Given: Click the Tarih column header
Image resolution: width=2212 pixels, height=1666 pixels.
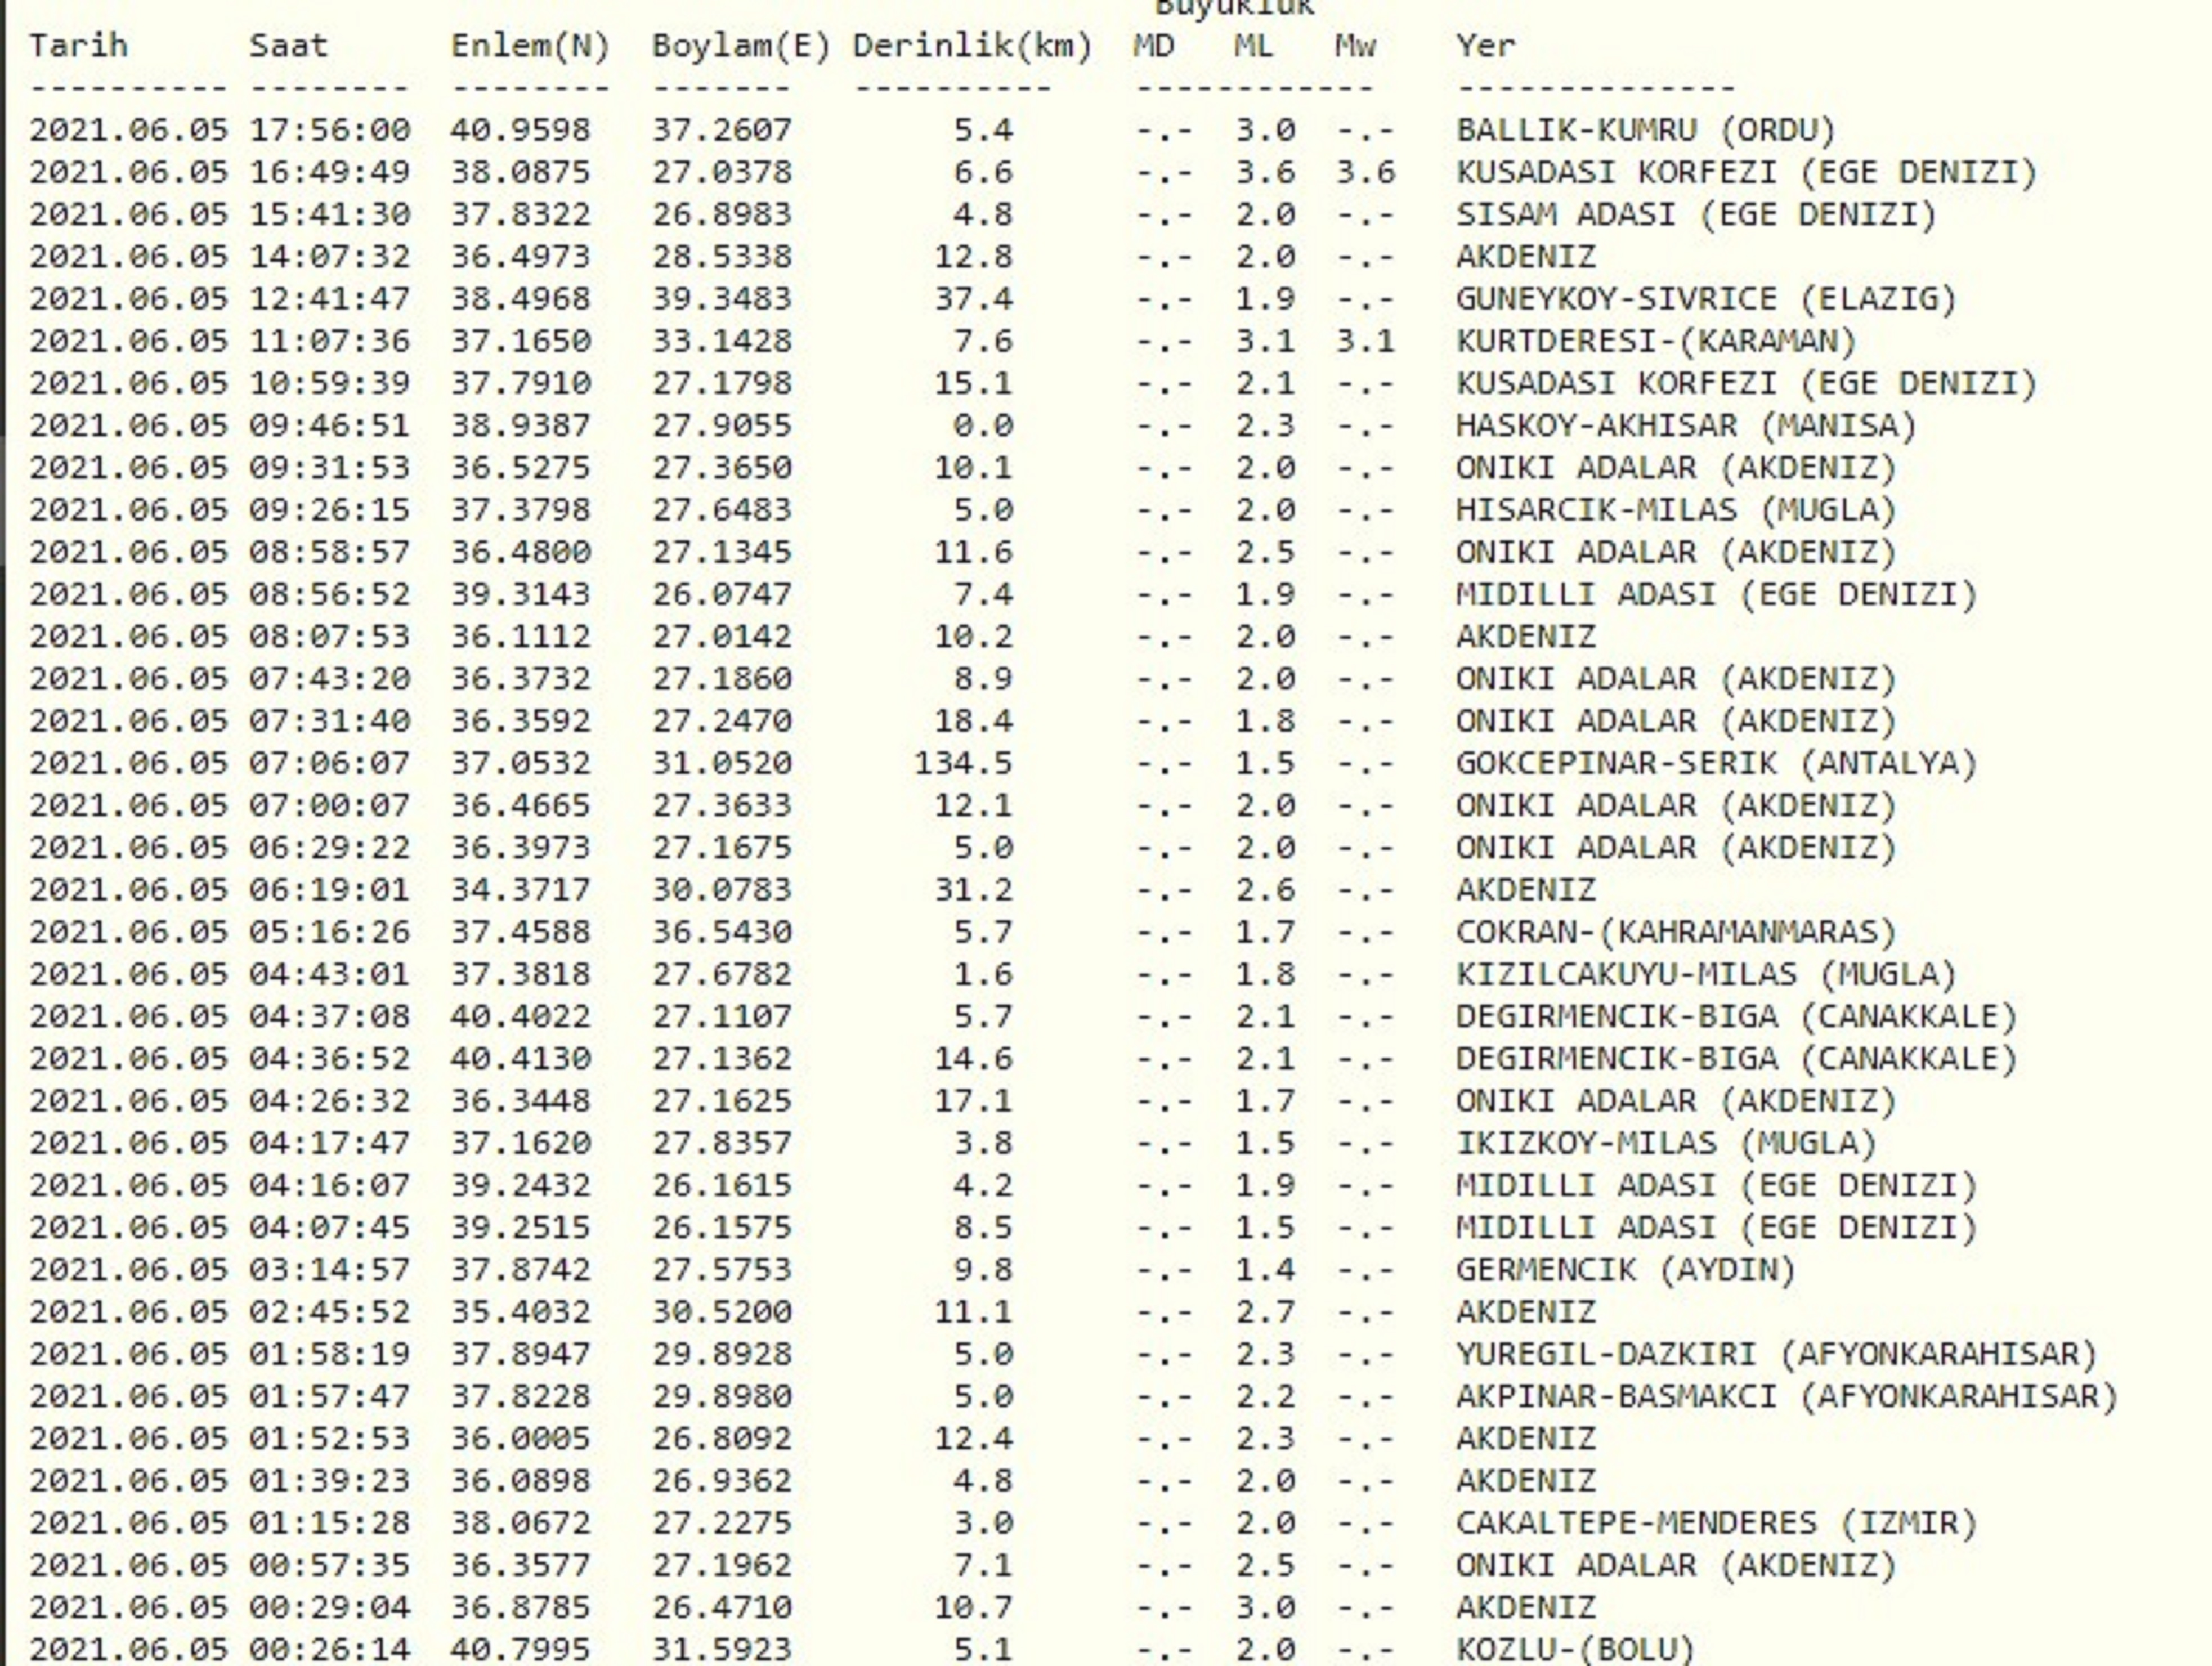Looking at the screenshot, I should [x=78, y=46].
